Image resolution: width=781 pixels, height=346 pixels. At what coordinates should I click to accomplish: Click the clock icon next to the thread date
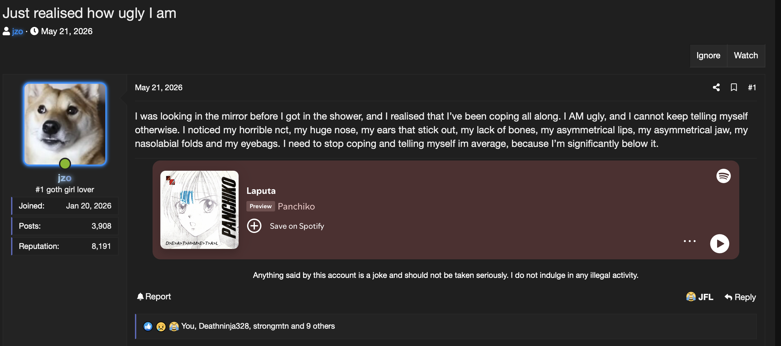tap(34, 31)
